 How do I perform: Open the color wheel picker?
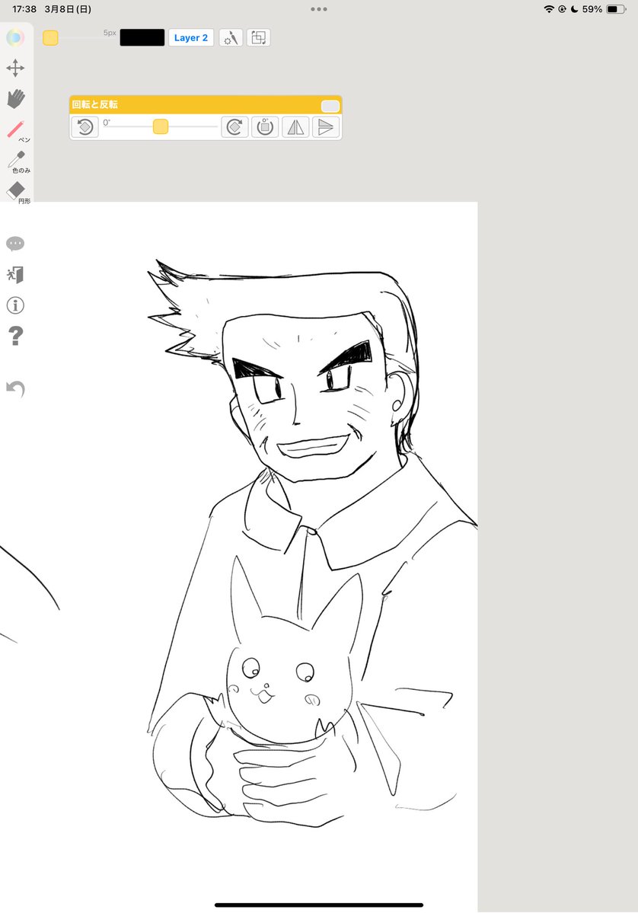pos(15,38)
